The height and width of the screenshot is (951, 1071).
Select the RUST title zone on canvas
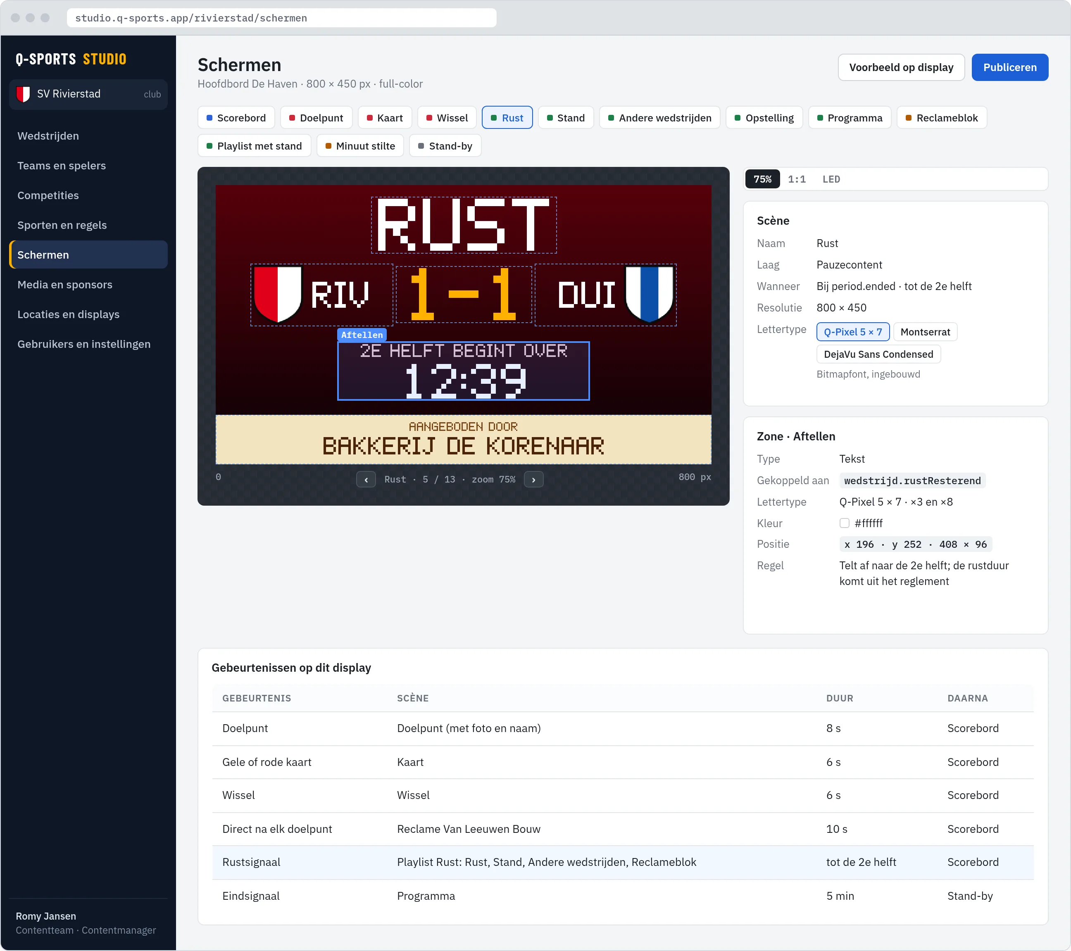pyautogui.click(x=464, y=225)
